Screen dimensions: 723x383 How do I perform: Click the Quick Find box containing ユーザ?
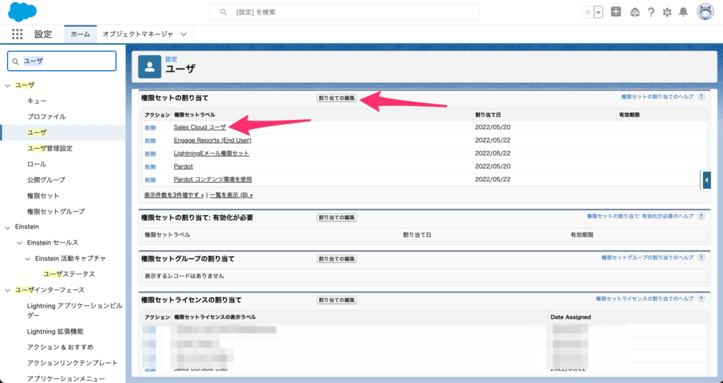click(x=62, y=61)
